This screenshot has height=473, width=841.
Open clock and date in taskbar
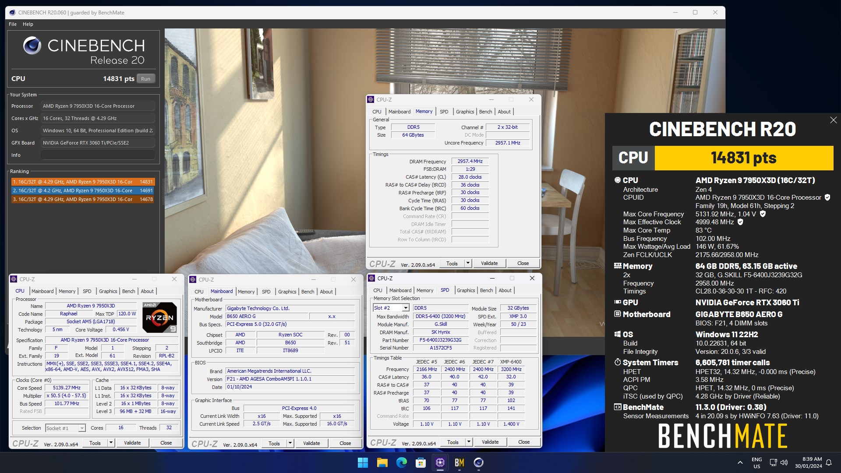(809, 462)
